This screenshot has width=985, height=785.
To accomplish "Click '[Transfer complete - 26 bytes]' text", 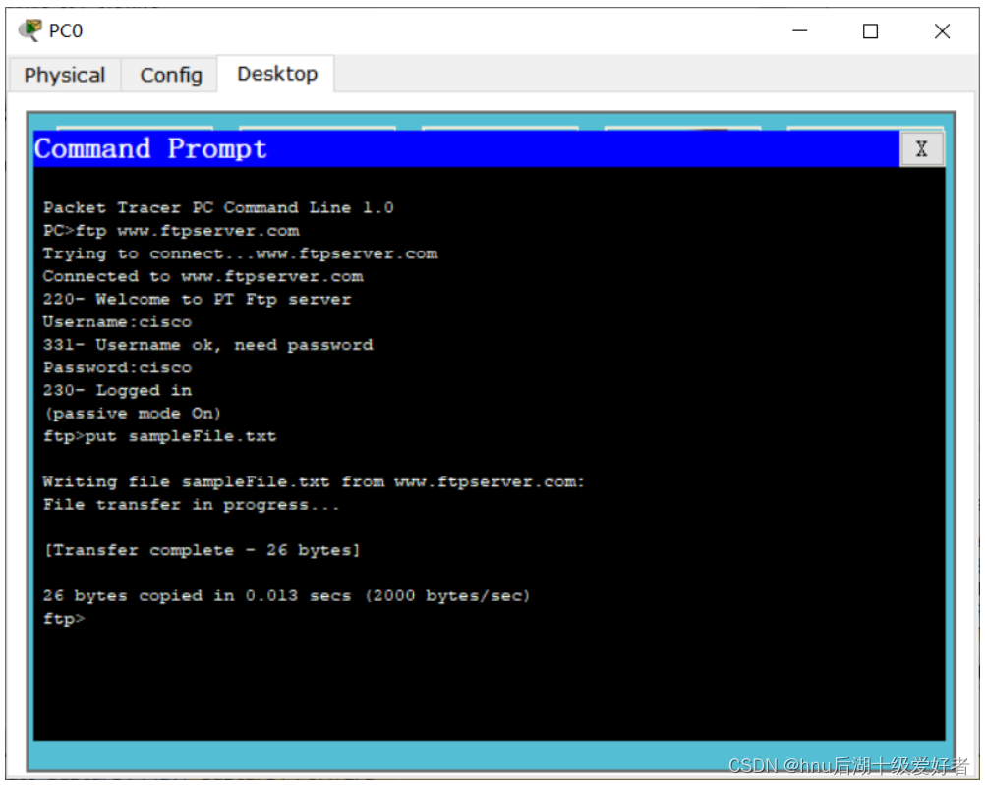I will click(202, 551).
